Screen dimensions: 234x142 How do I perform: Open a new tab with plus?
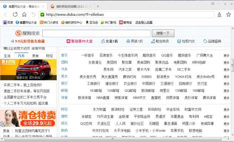click(x=98, y=6)
